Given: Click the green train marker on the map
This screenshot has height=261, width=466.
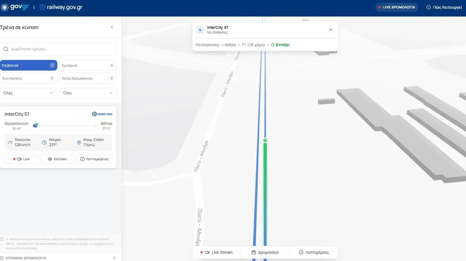Looking at the screenshot, I should [x=265, y=140].
